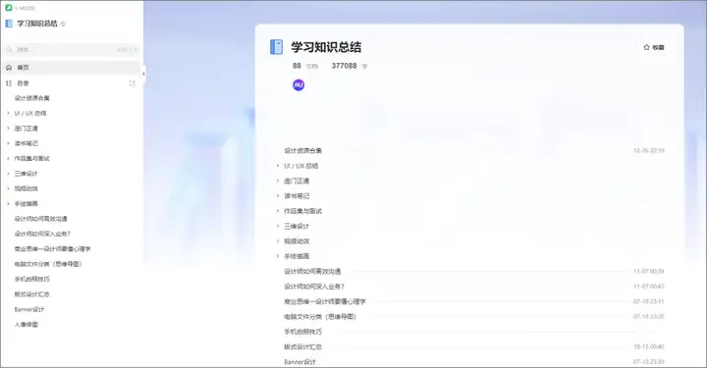The image size is (707, 368).
Task: Expand 读书笔记 in sidebar
Action: point(8,143)
